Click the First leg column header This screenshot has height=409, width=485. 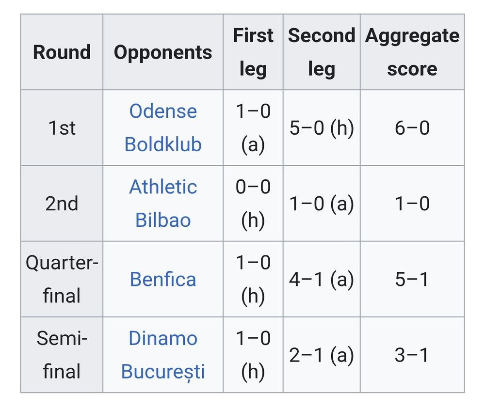pyautogui.click(x=253, y=52)
